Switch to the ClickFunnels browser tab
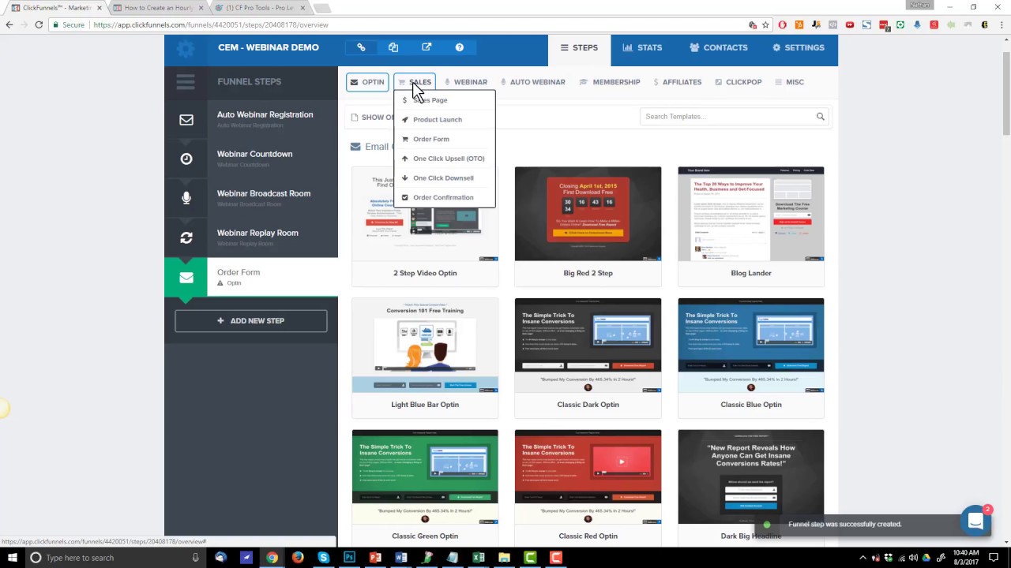Image resolution: width=1011 pixels, height=568 pixels. click(x=55, y=8)
